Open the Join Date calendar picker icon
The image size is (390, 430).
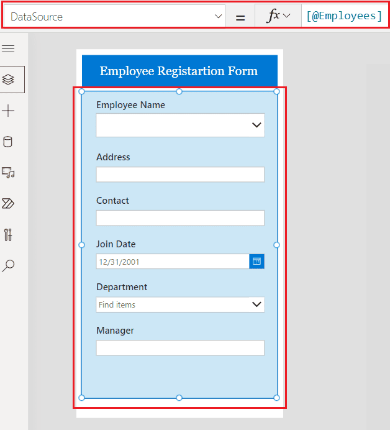coord(256,262)
